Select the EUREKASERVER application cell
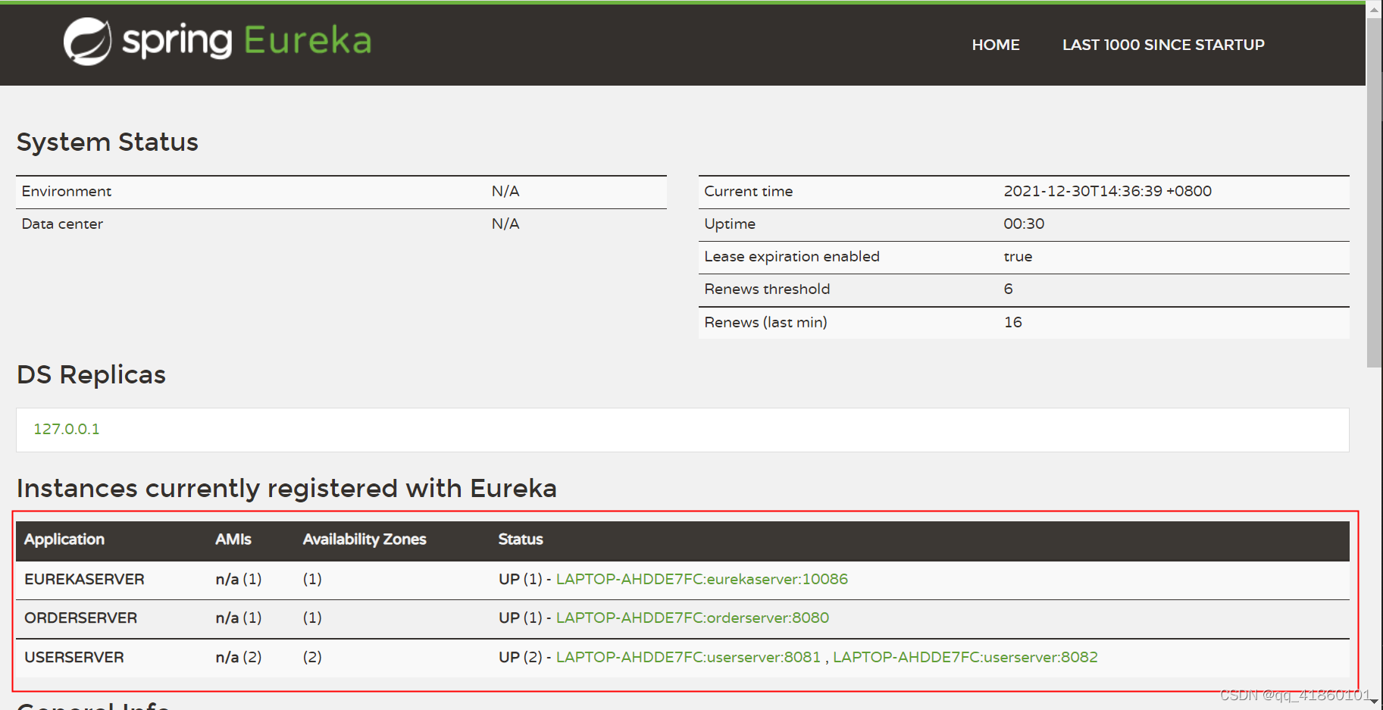The image size is (1383, 710). pyautogui.click(x=84, y=579)
